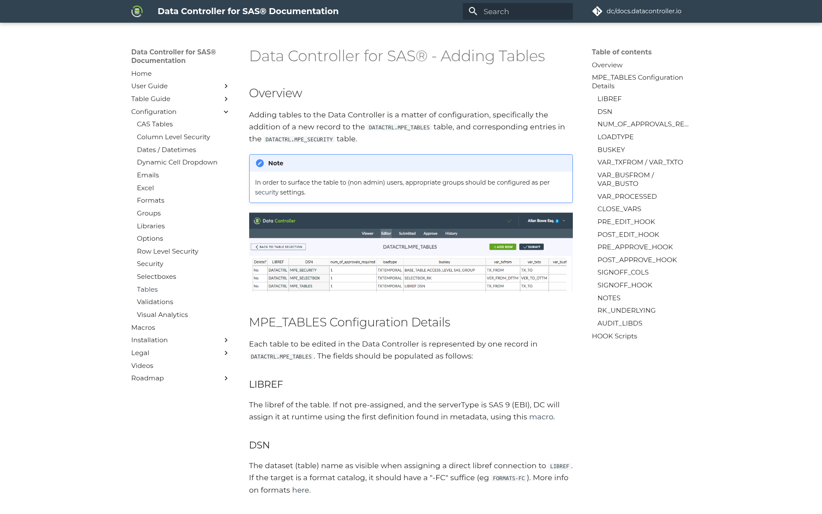Expand the Legal section
The height and width of the screenshot is (514, 822).
pos(226,353)
